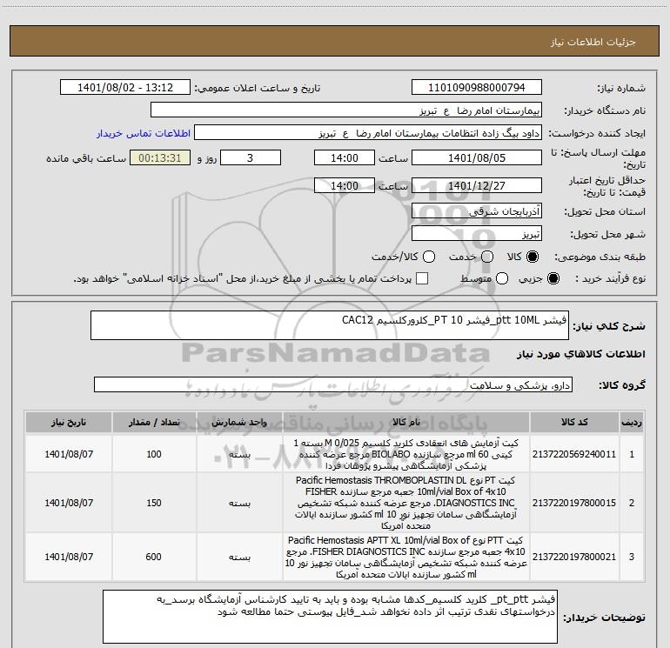The width and height of the screenshot is (670, 648).
Task: Click the delivery province field آذربایجان شرقی
Action: (x=477, y=211)
